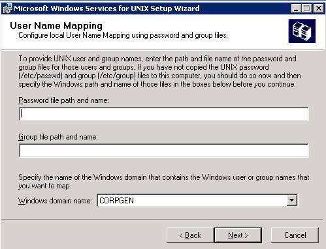
Task: Minimize the Setup Wizard window
Action: coord(296,8)
